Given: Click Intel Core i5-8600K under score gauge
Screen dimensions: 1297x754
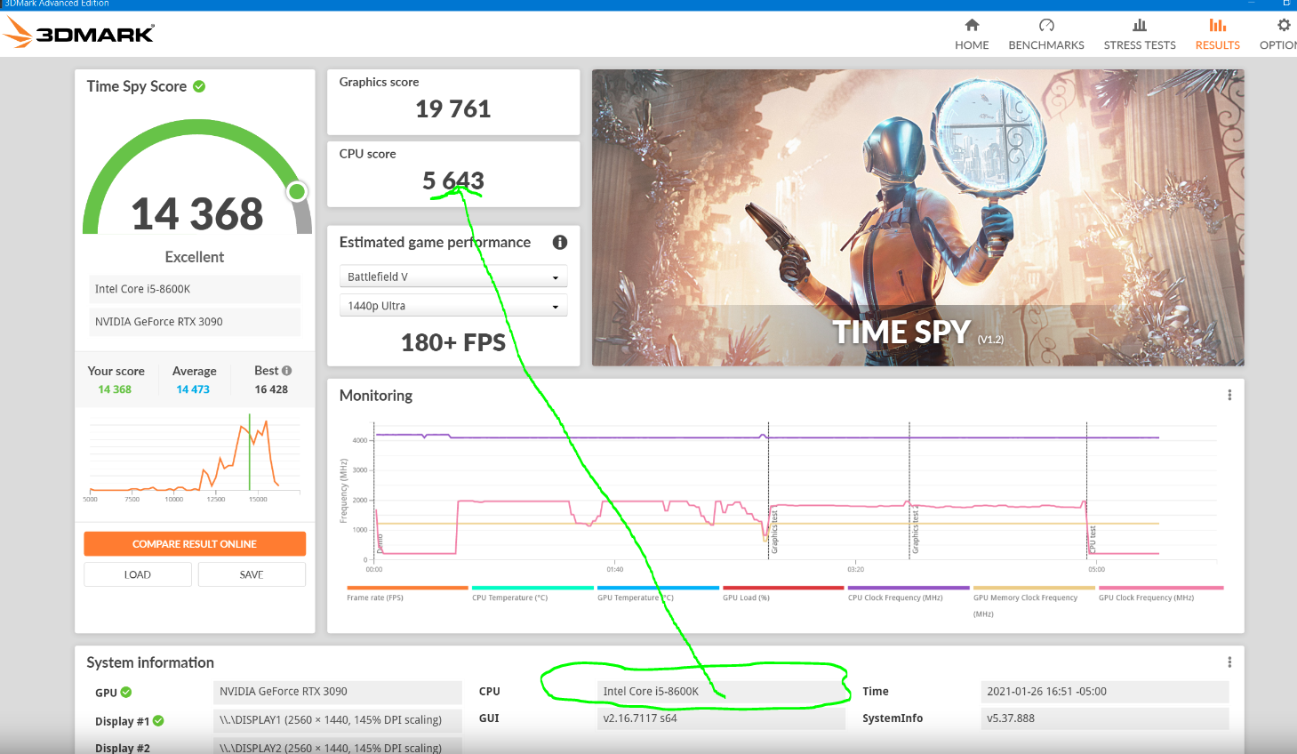Looking at the screenshot, I should tap(195, 289).
